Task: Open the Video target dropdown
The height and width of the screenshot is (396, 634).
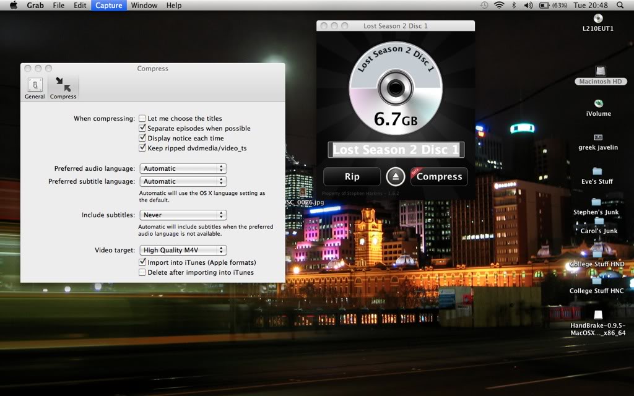Action: [x=183, y=250]
